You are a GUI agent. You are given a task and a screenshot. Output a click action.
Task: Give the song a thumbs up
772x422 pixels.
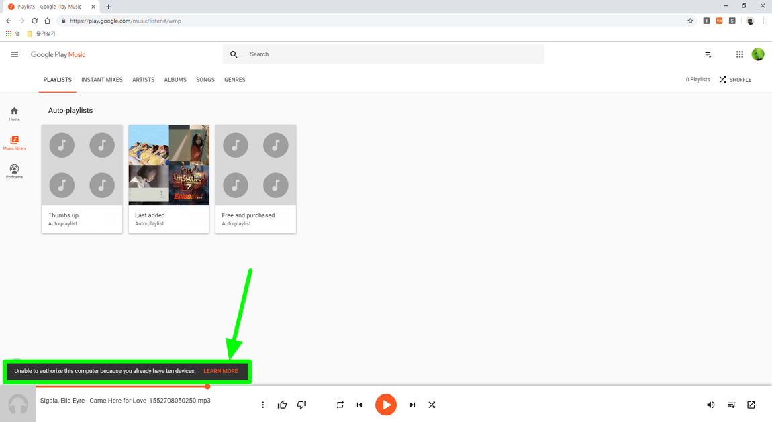click(282, 405)
